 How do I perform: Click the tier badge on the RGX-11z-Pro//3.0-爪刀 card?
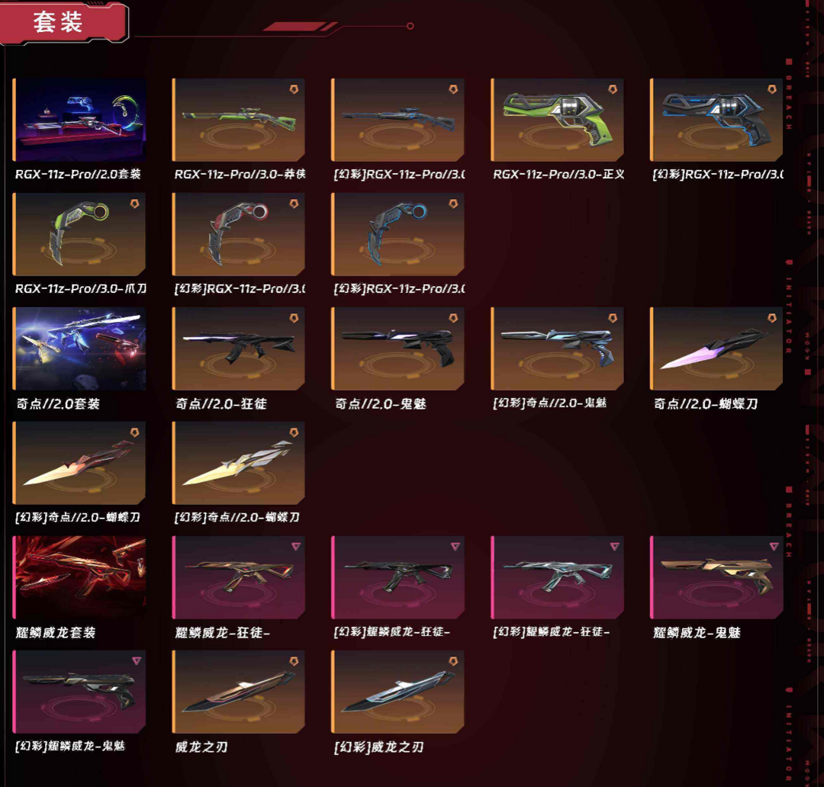pos(134,204)
